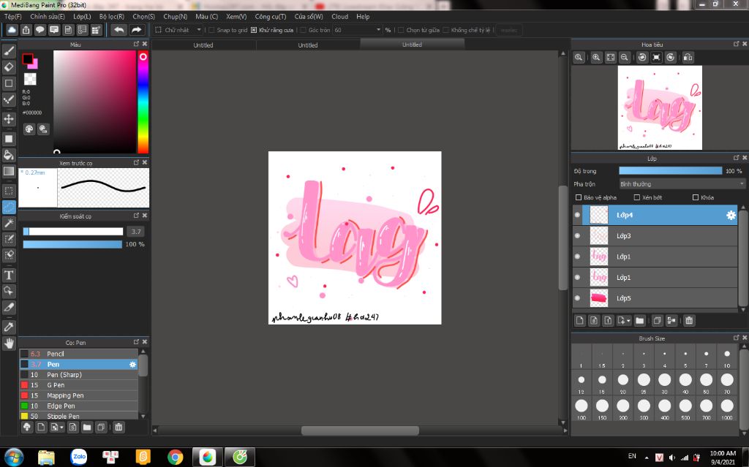Add a layer folder in layer panel

click(x=639, y=320)
